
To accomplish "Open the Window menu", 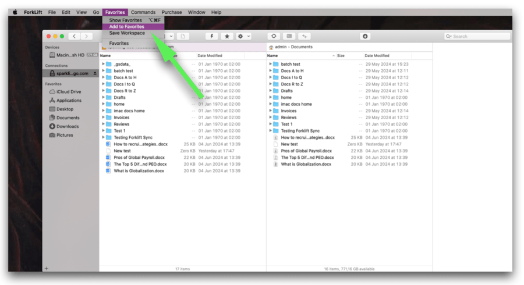I will [196, 12].
